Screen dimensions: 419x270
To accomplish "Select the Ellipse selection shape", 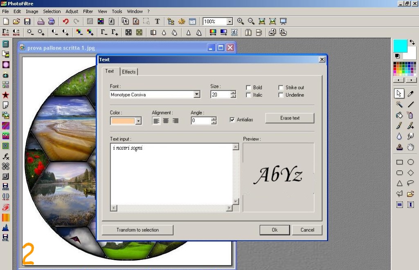I will click(410, 162).
